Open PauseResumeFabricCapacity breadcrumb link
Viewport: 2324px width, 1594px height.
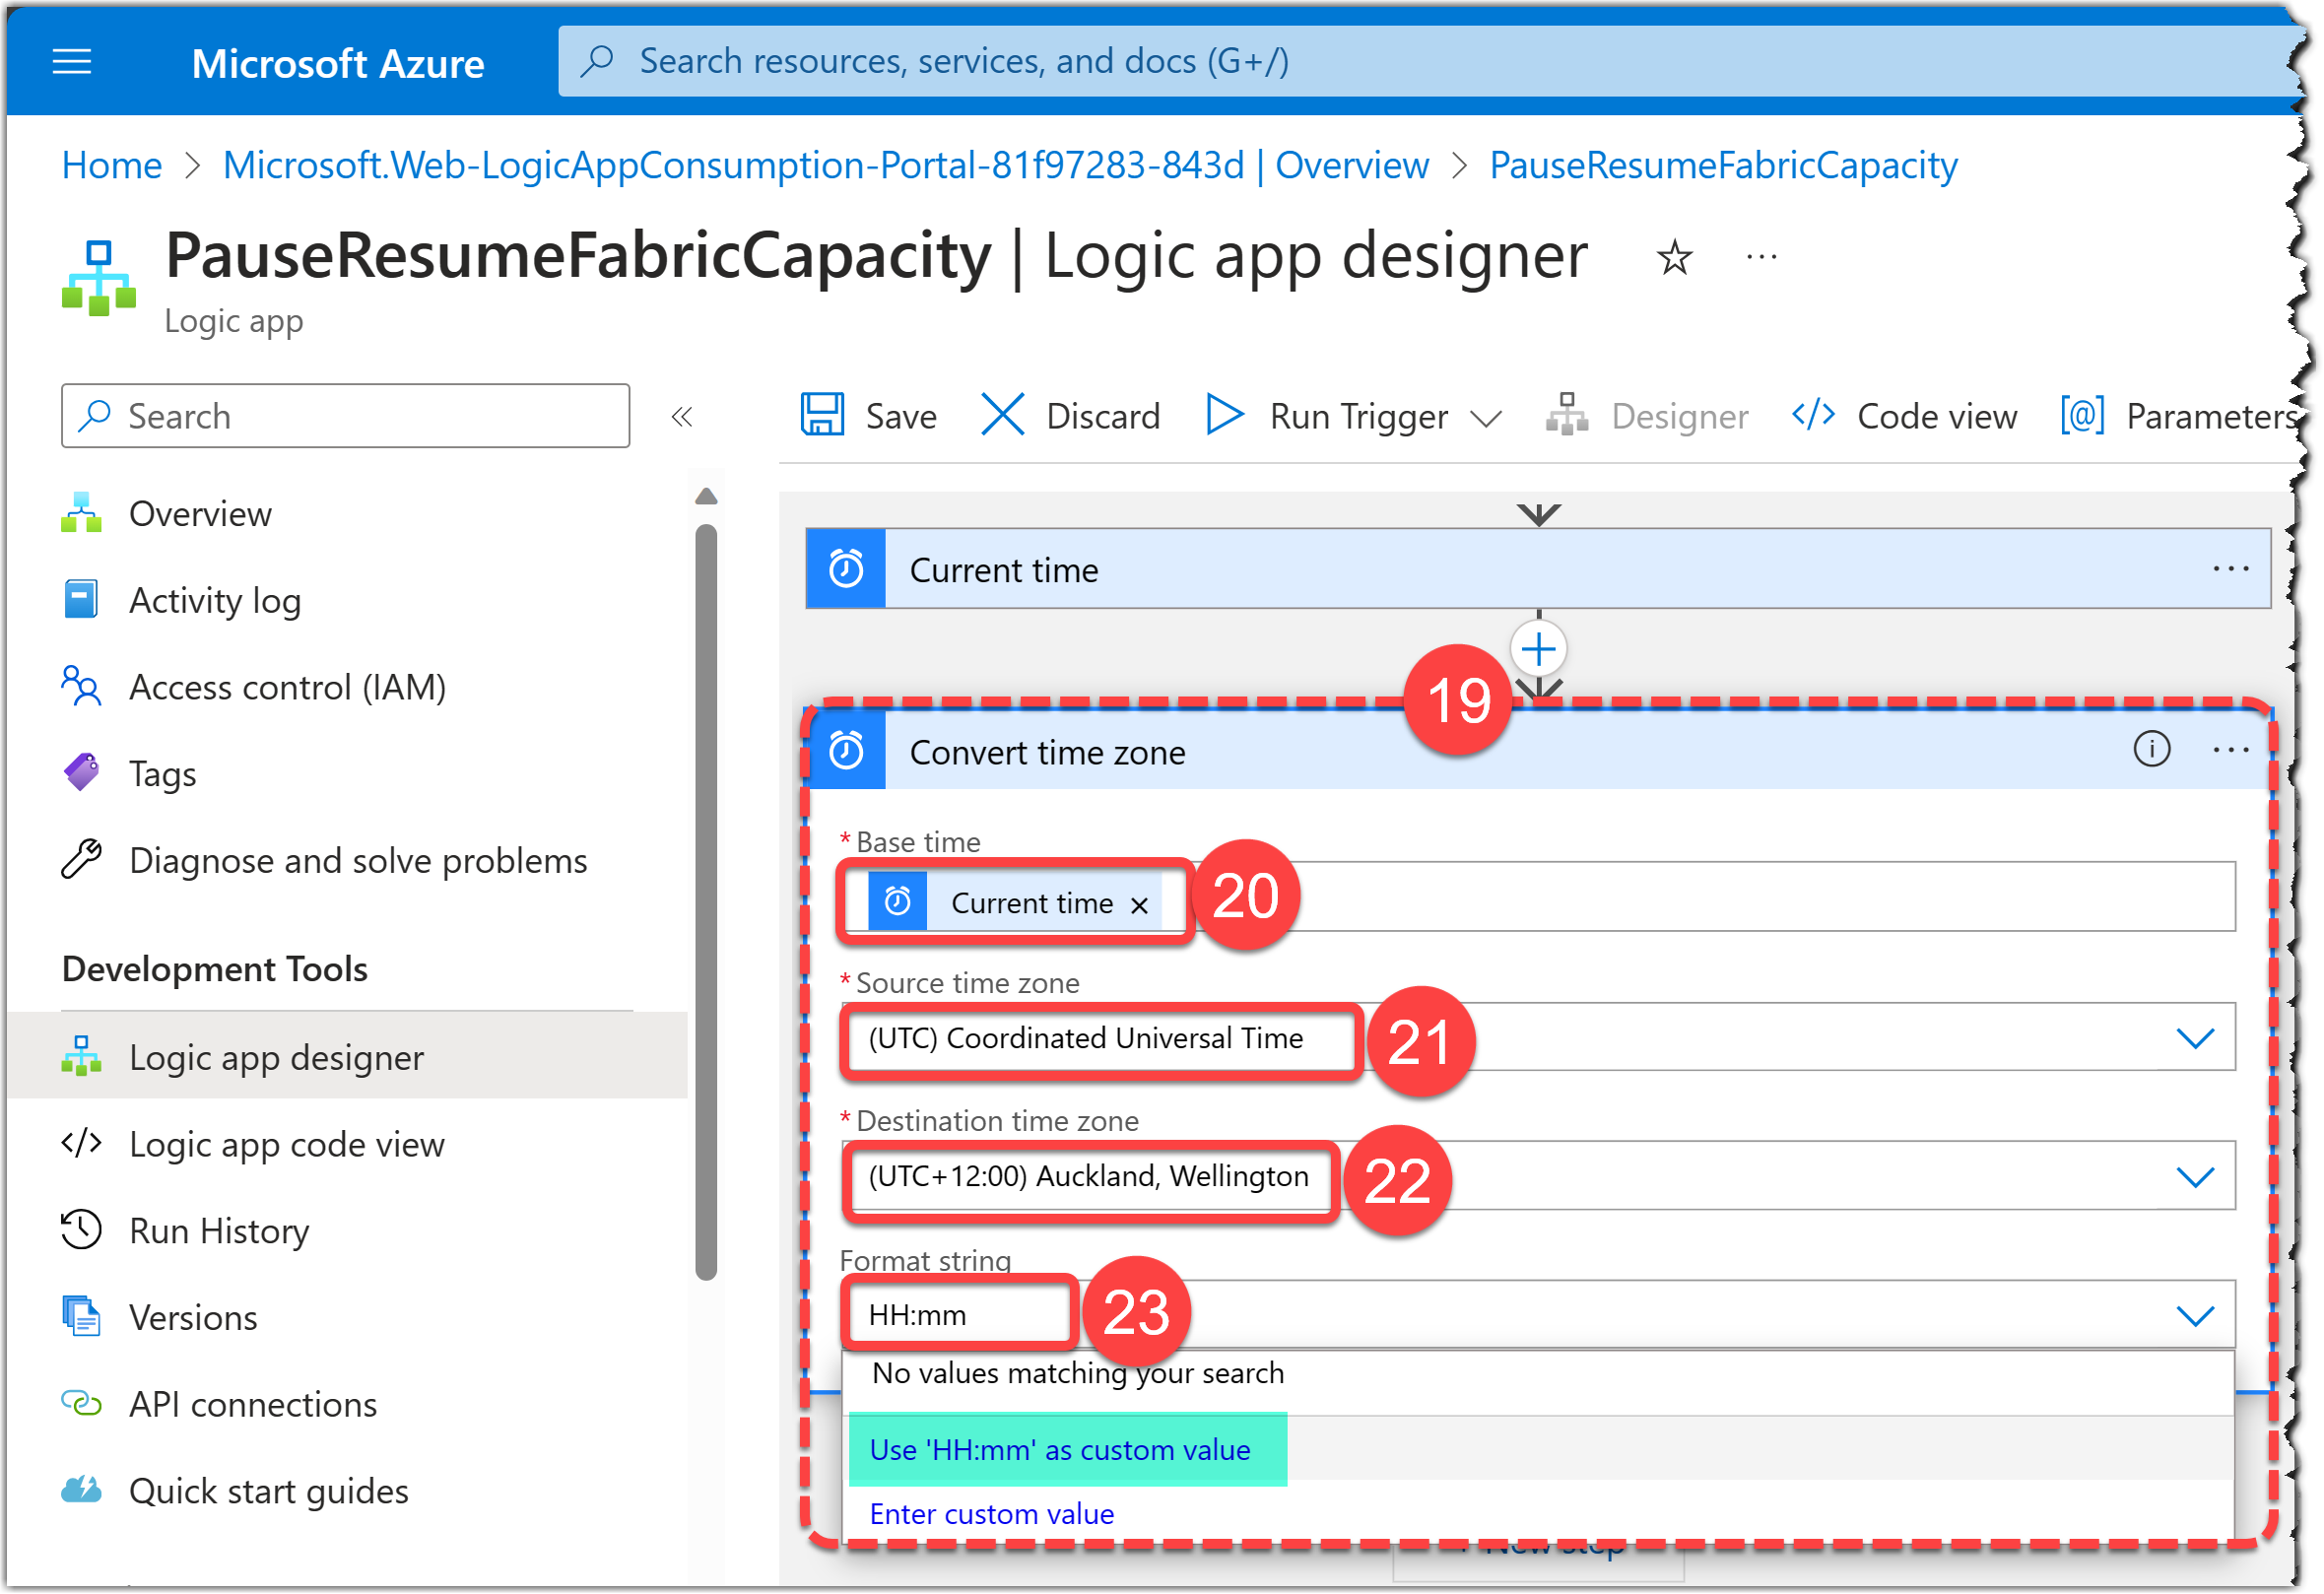[x=1724, y=165]
